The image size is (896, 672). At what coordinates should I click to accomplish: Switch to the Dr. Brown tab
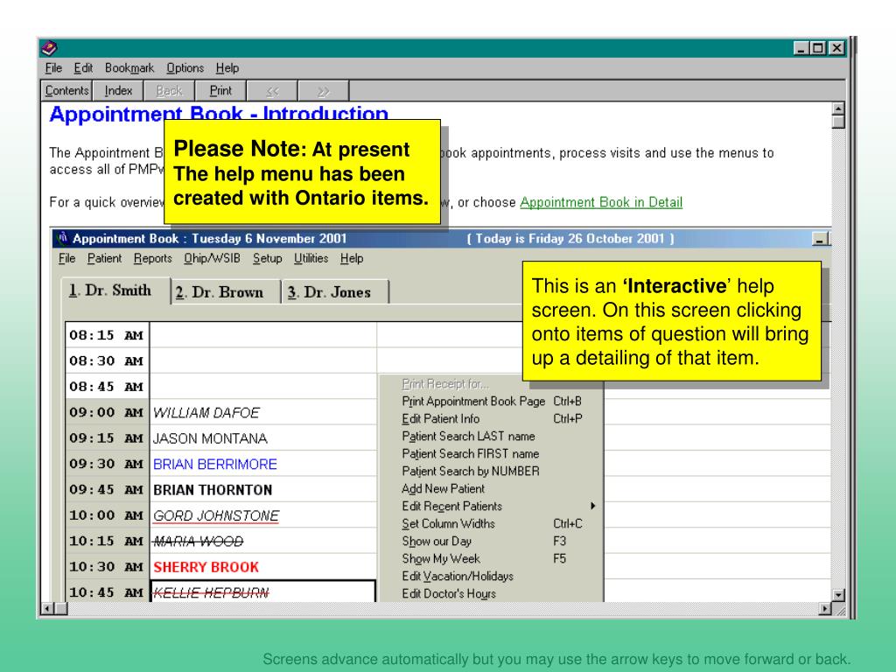[226, 292]
